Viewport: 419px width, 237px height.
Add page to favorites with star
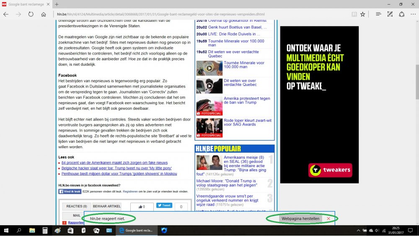coord(362,14)
